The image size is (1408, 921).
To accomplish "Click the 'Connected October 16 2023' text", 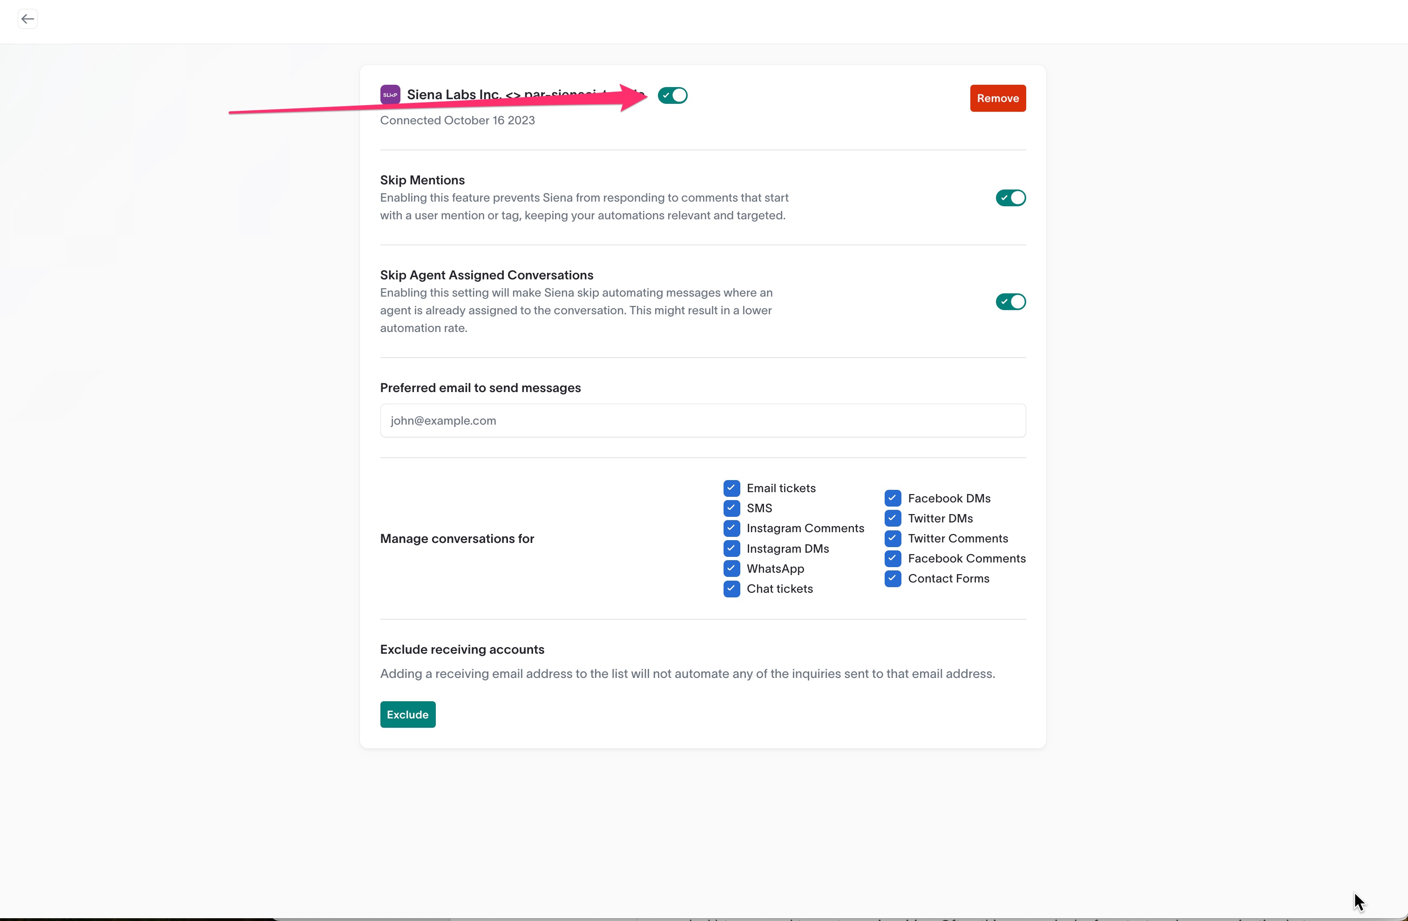I will [457, 120].
